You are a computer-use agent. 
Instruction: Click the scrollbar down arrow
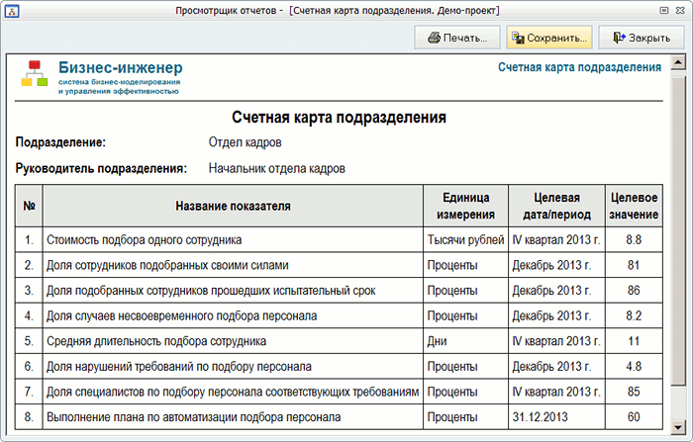pos(678,426)
